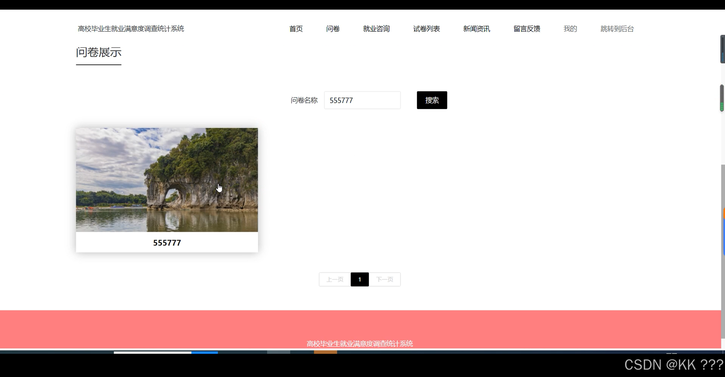Open the 我的 menu item
This screenshot has height=377, width=725.
coord(570,29)
